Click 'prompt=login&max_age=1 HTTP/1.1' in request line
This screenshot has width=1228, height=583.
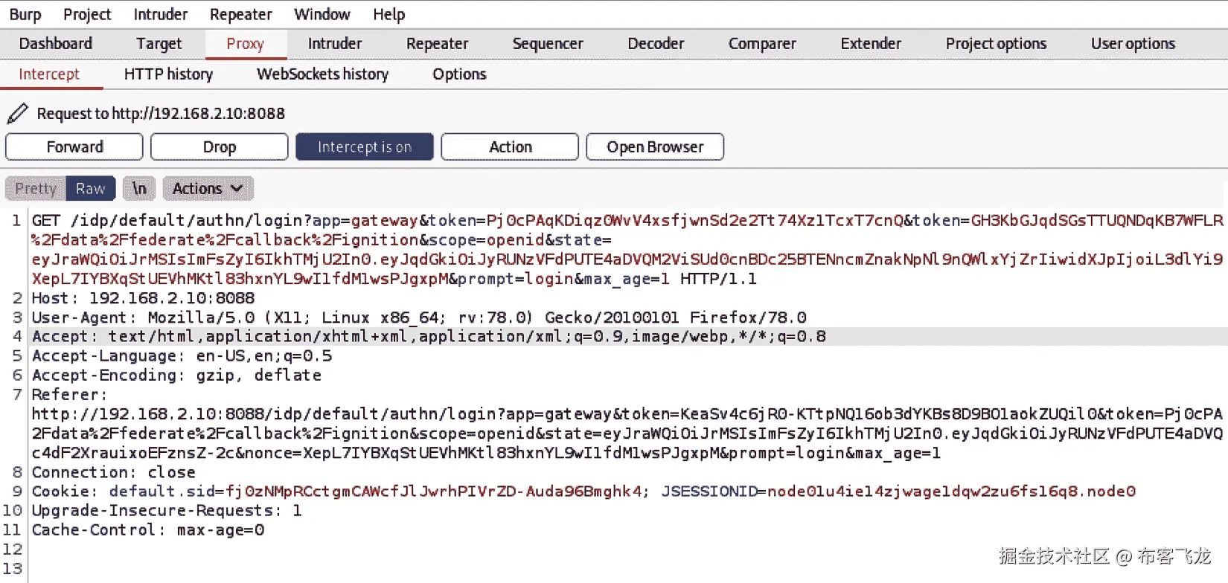(608, 279)
